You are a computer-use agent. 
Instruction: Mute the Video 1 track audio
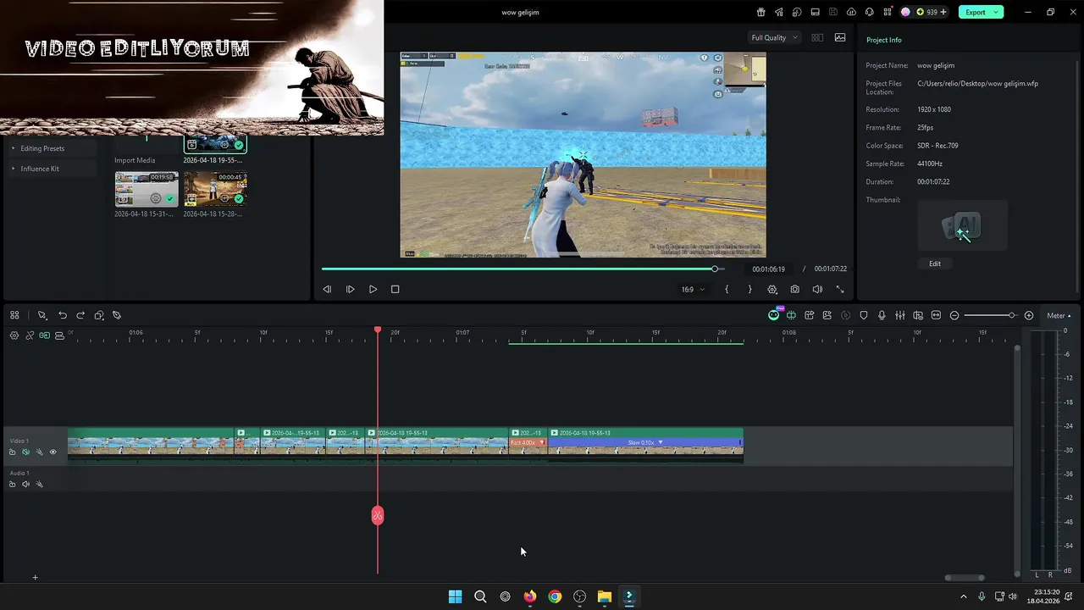pyautogui.click(x=25, y=452)
